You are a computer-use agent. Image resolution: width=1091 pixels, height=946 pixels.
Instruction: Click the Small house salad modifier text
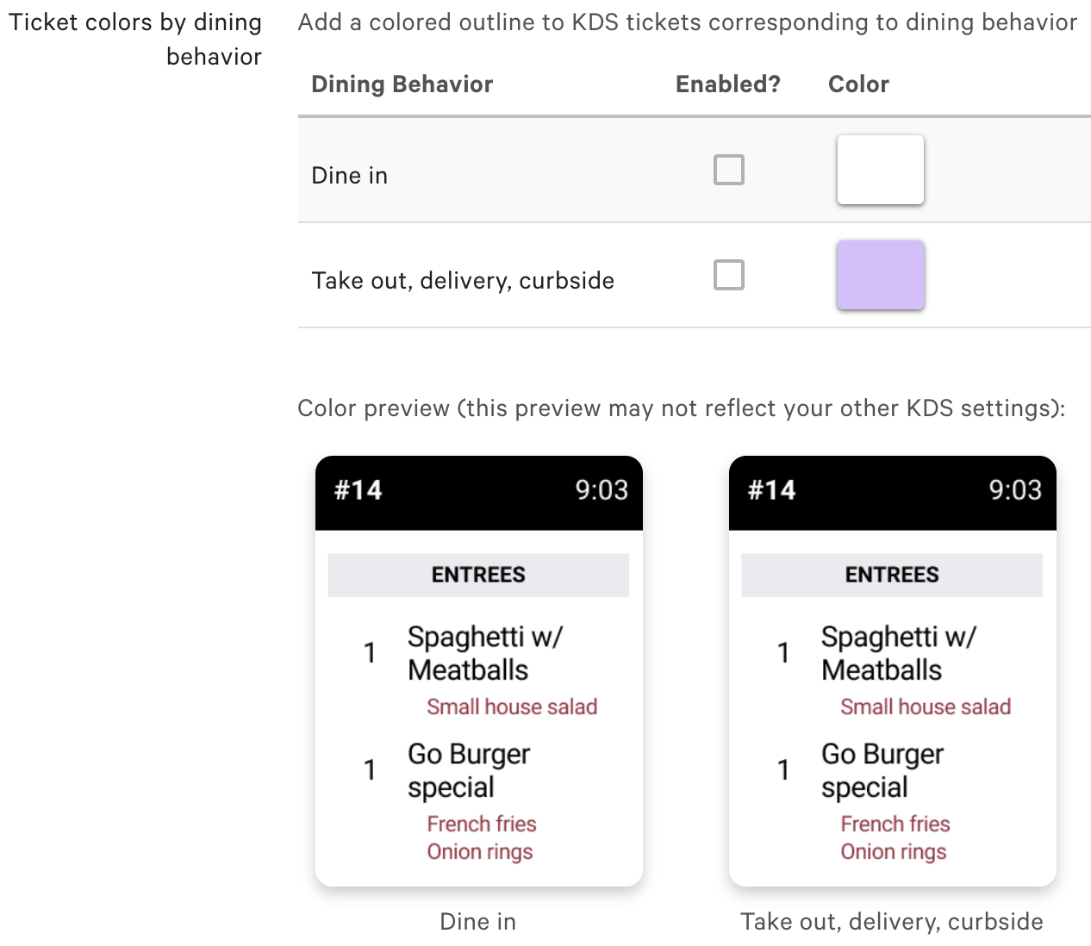pyautogui.click(x=512, y=706)
